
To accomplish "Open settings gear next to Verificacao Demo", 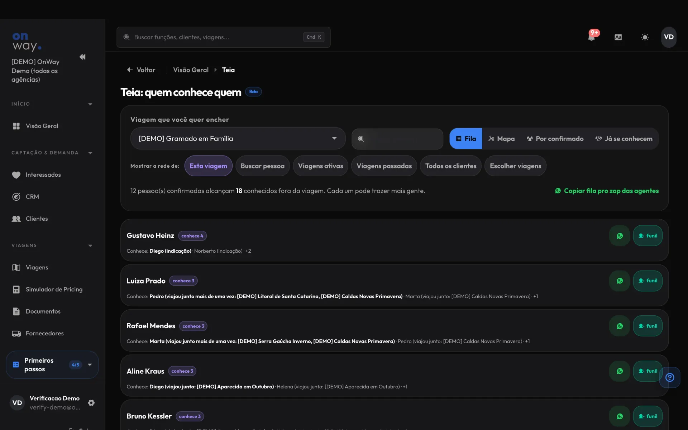I will pyautogui.click(x=91, y=403).
